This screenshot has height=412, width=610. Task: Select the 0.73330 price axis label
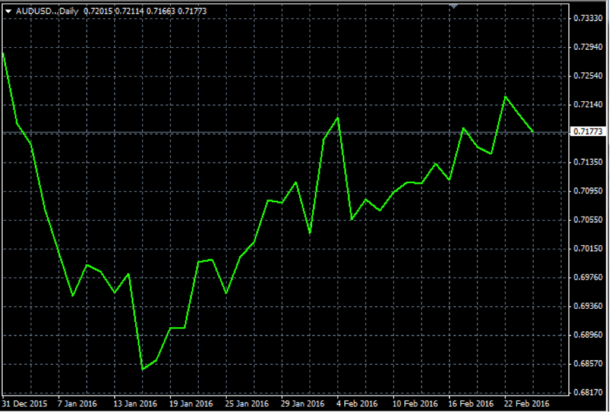click(589, 18)
